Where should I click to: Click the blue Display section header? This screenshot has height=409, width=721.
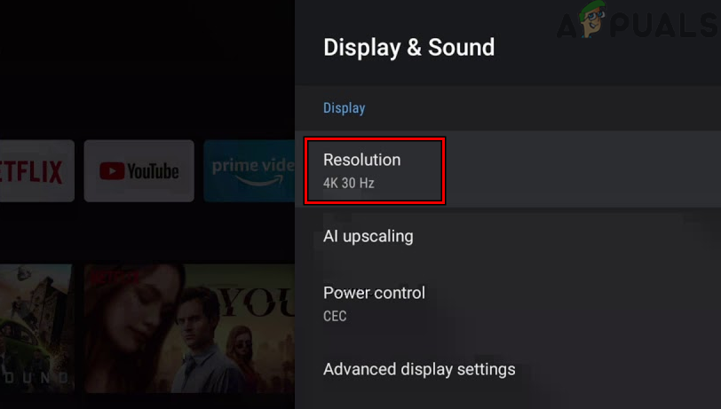pyautogui.click(x=344, y=108)
